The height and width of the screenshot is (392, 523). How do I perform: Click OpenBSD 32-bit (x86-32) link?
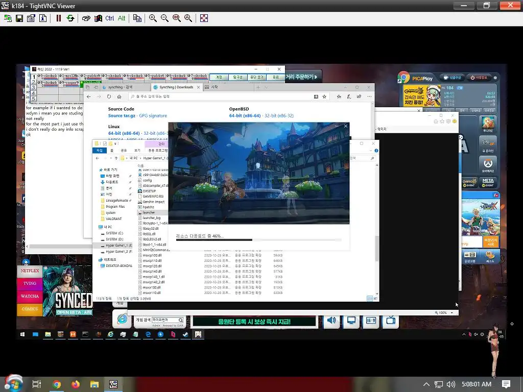click(x=279, y=116)
